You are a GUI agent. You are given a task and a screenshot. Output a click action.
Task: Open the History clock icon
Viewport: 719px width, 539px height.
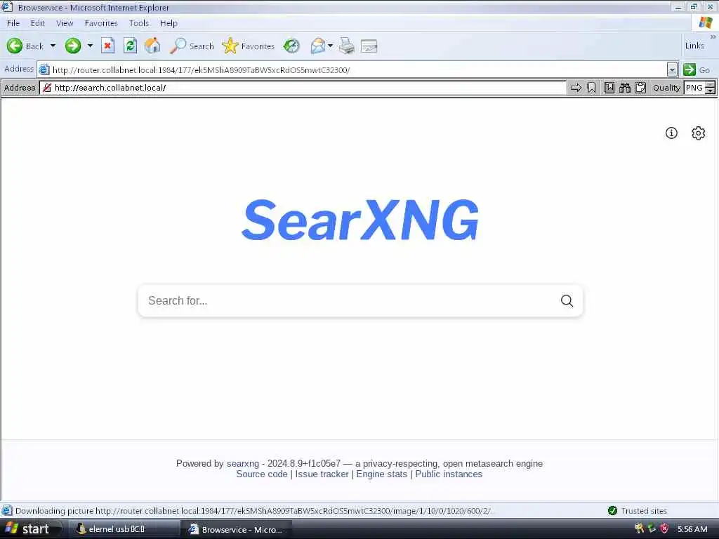(291, 46)
